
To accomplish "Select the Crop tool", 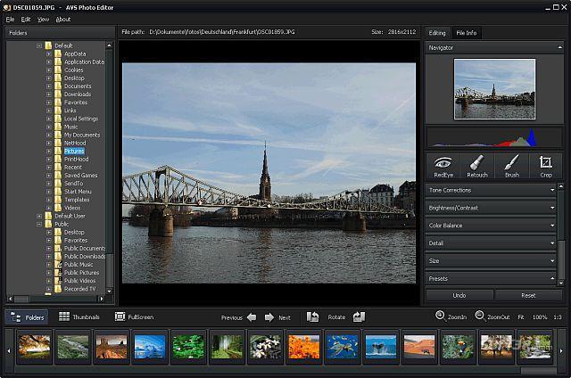I will [x=545, y=166].
